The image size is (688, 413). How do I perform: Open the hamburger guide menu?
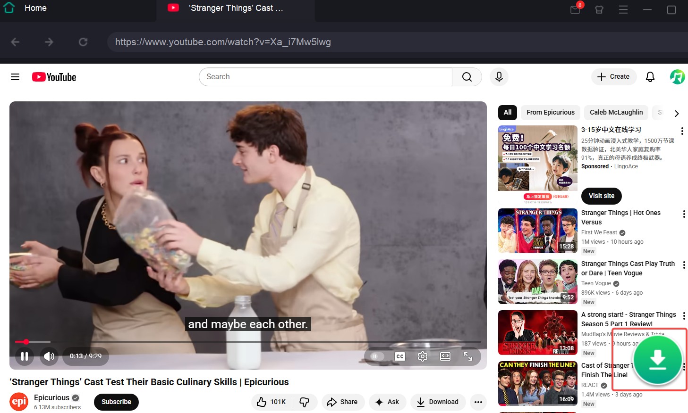click(15, 77)
